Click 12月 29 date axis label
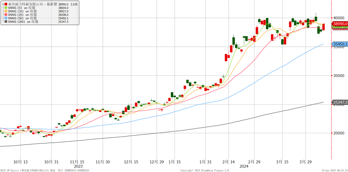Screen dimensions: 348x172 click(157, 162)
